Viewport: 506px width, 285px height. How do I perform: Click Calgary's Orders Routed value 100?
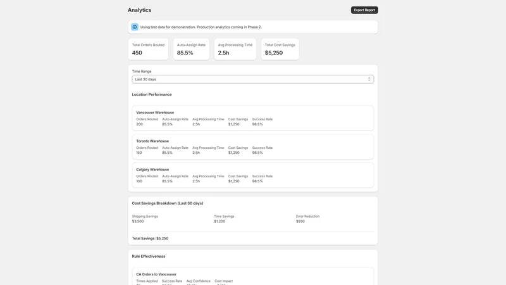coord(139,181)
